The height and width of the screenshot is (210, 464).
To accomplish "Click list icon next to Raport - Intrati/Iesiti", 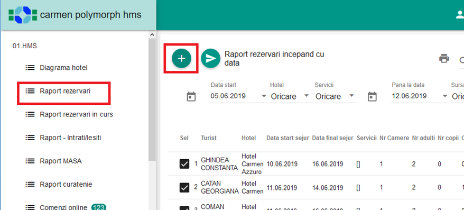I will click(30, 138).
